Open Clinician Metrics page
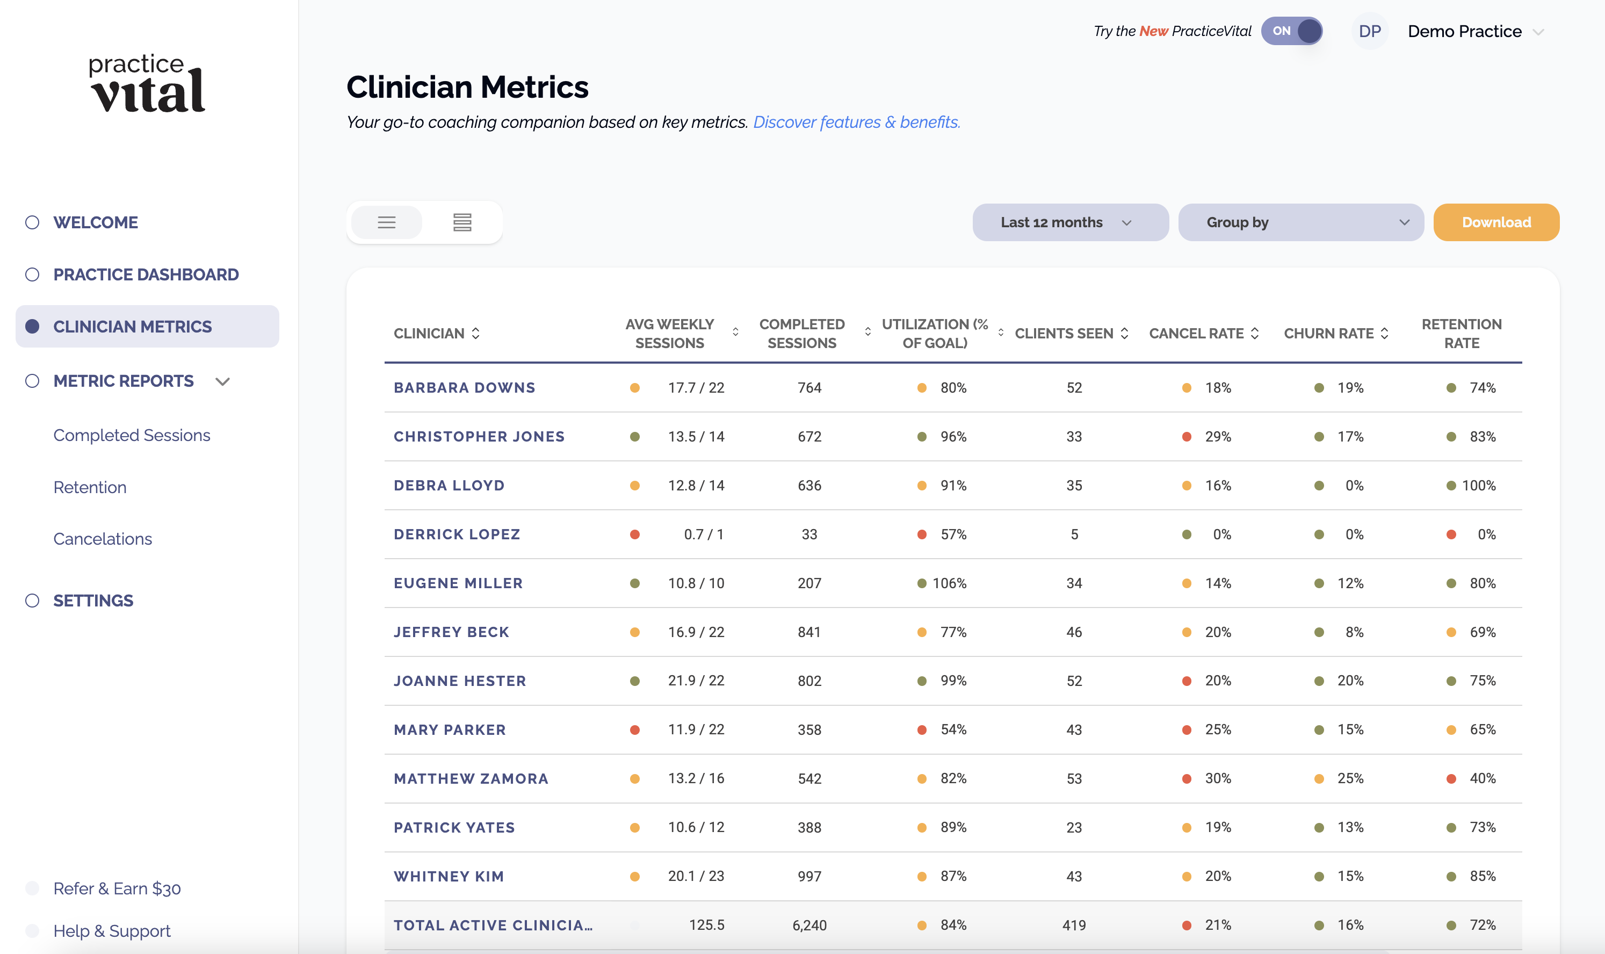 tap(147, 327)
